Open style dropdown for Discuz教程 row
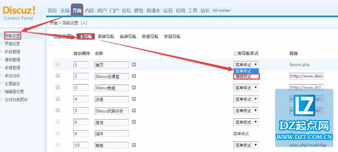 (x=246, y=88)
